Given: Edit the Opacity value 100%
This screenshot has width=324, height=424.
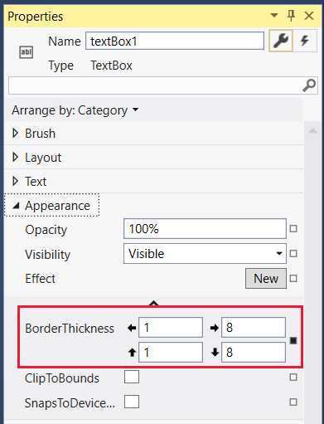Looking at the screenshot, I should pyautogui.click(x=205, y=229).
